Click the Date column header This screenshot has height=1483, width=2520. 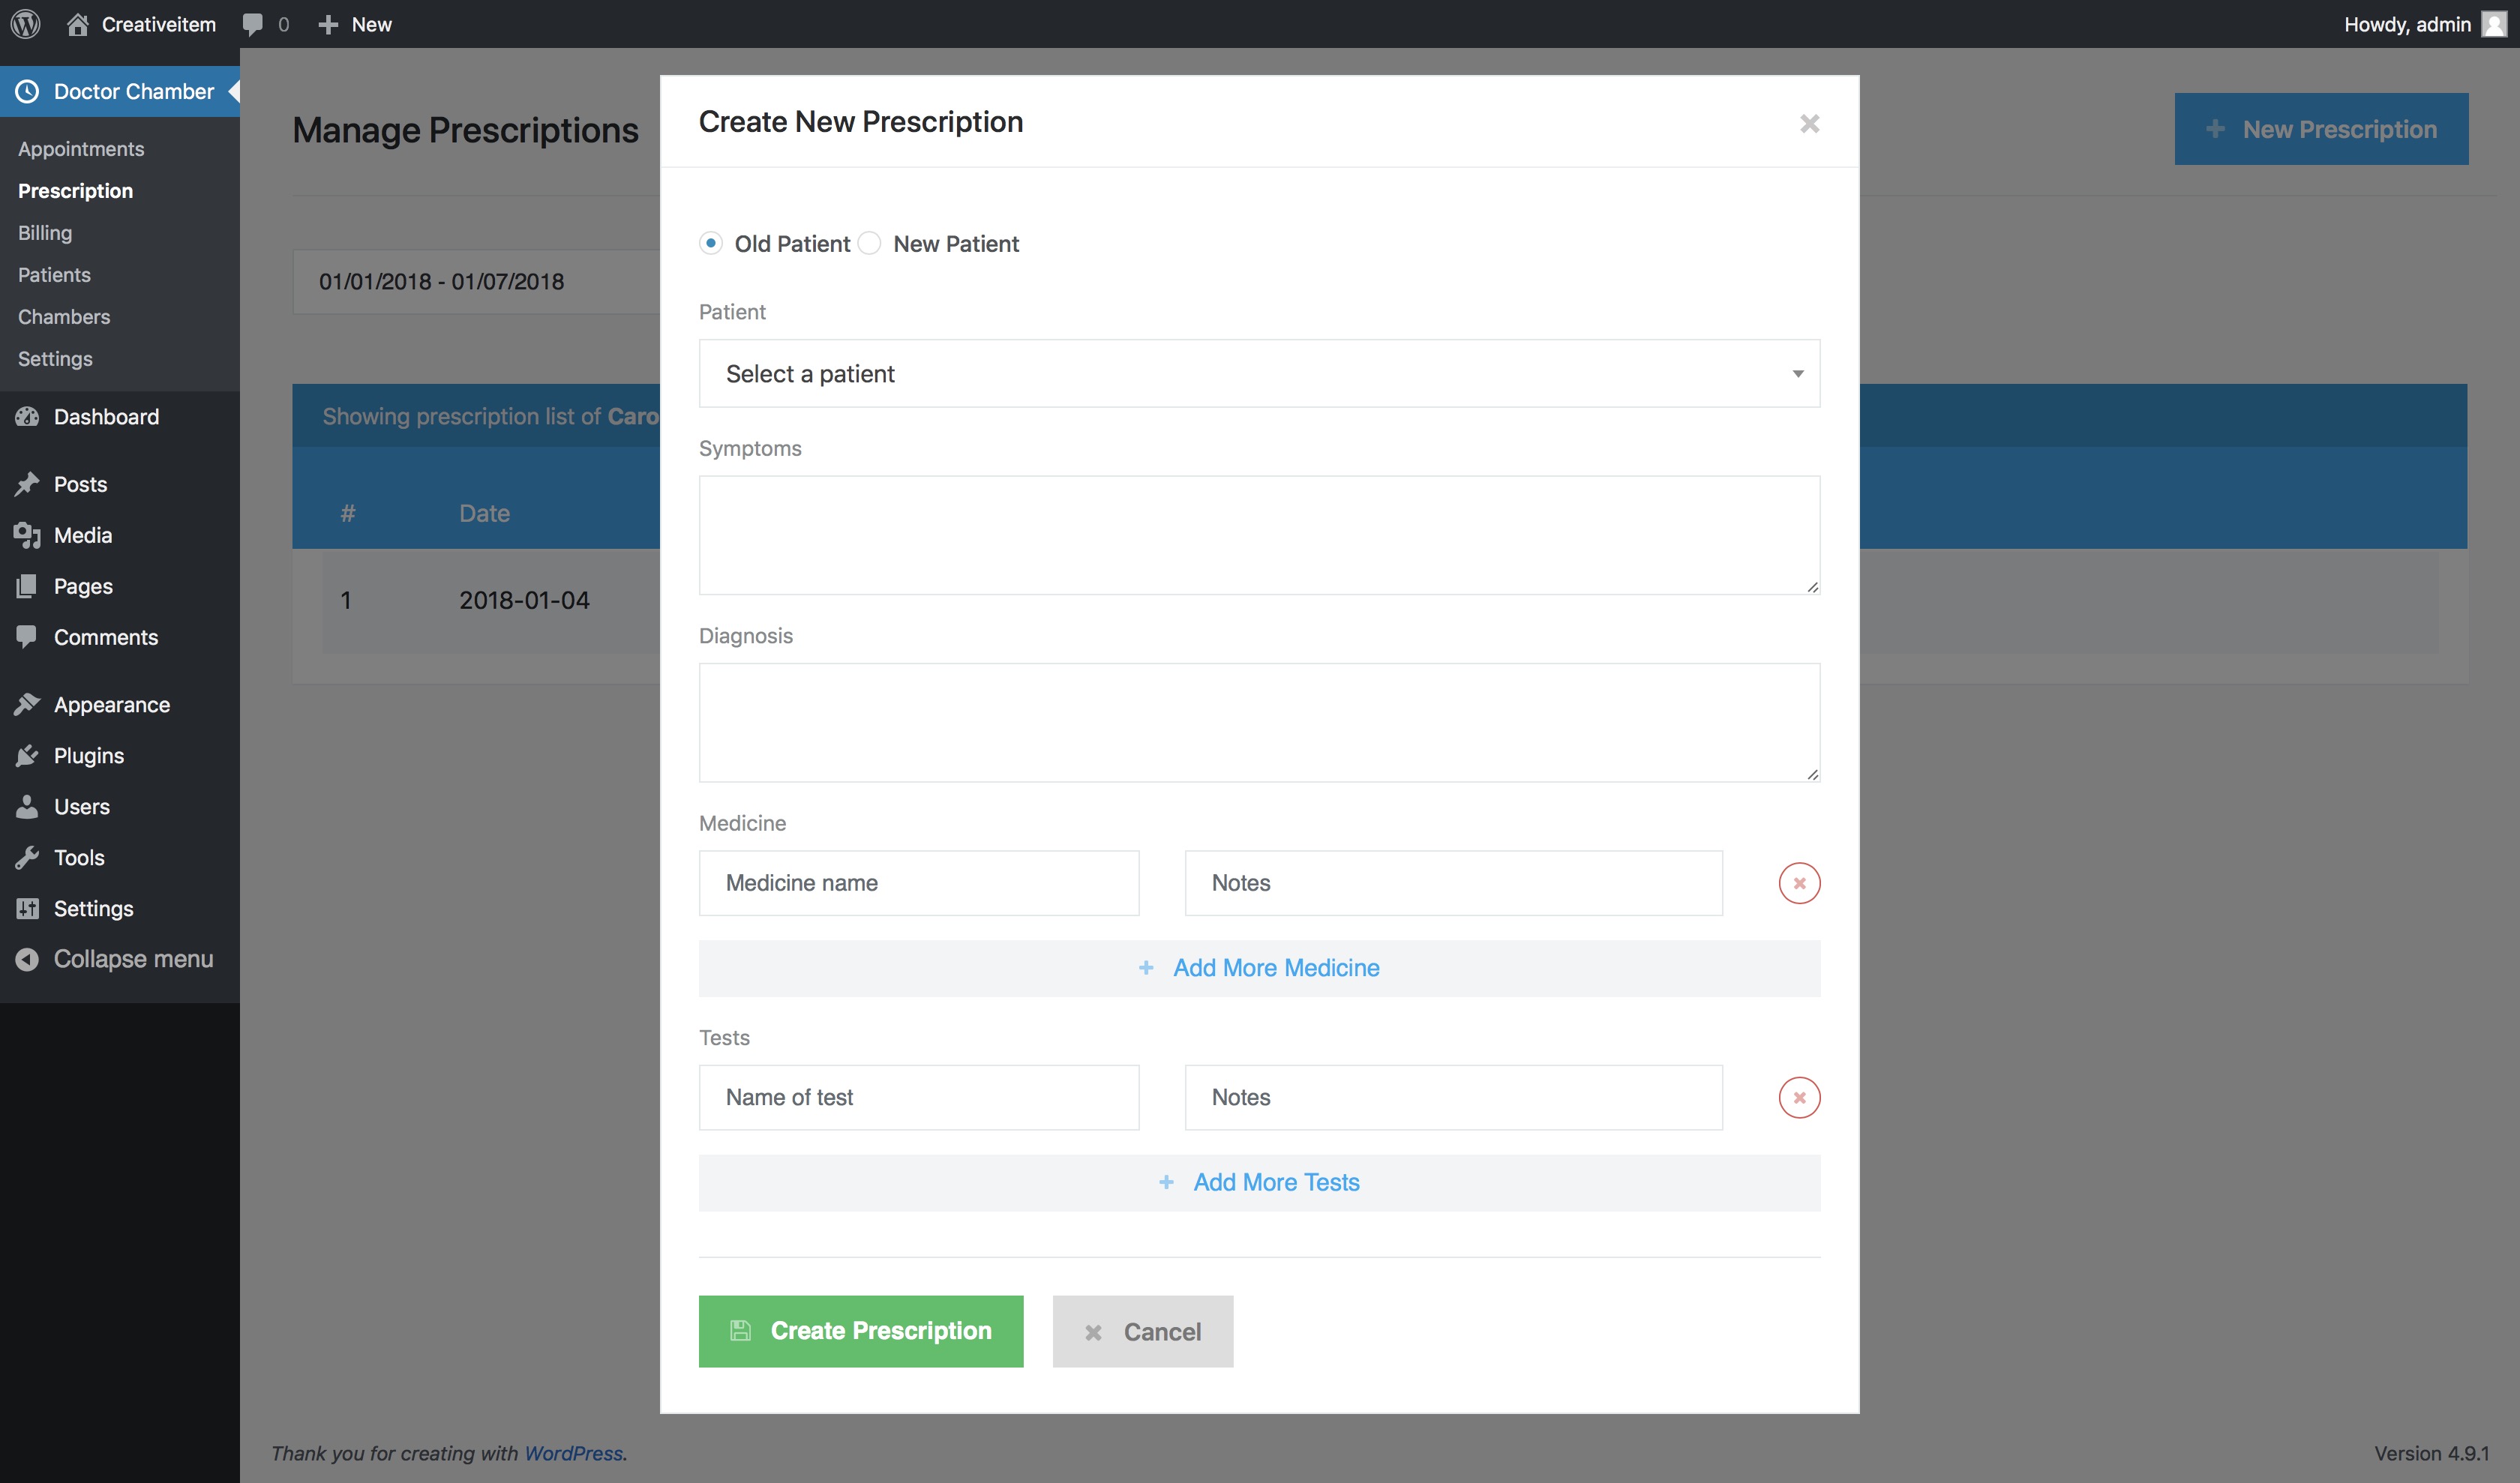click(x=484, y=513)
